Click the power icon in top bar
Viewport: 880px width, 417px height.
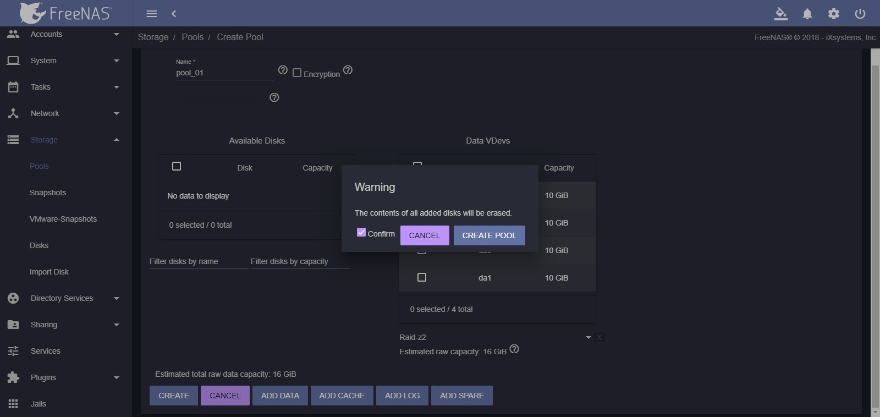click(860, 14)
